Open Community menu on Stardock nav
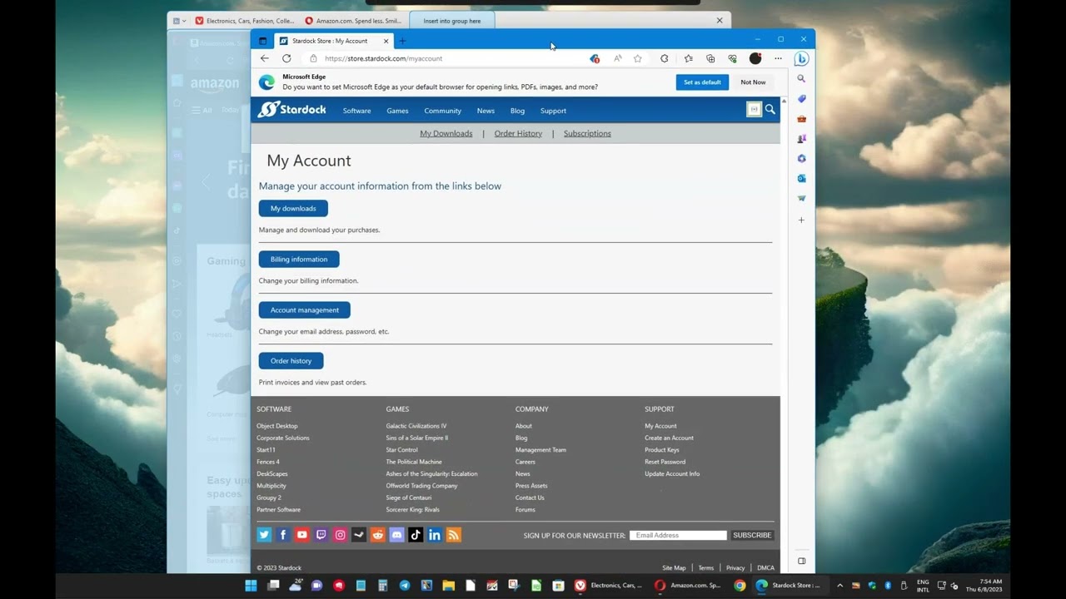1066x599 pixels. 442,111
